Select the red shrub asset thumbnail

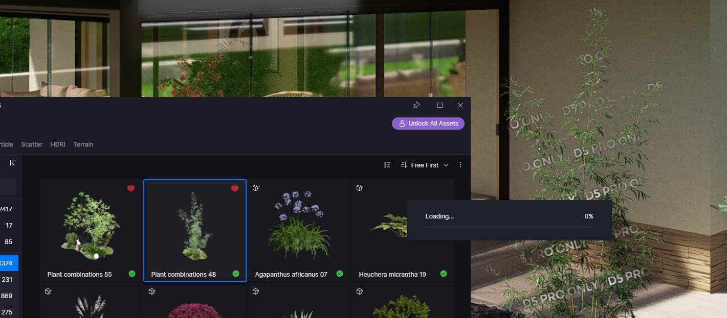click(195, 301)
